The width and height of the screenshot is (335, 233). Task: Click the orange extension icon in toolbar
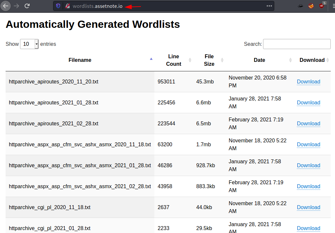pos(311,6)
